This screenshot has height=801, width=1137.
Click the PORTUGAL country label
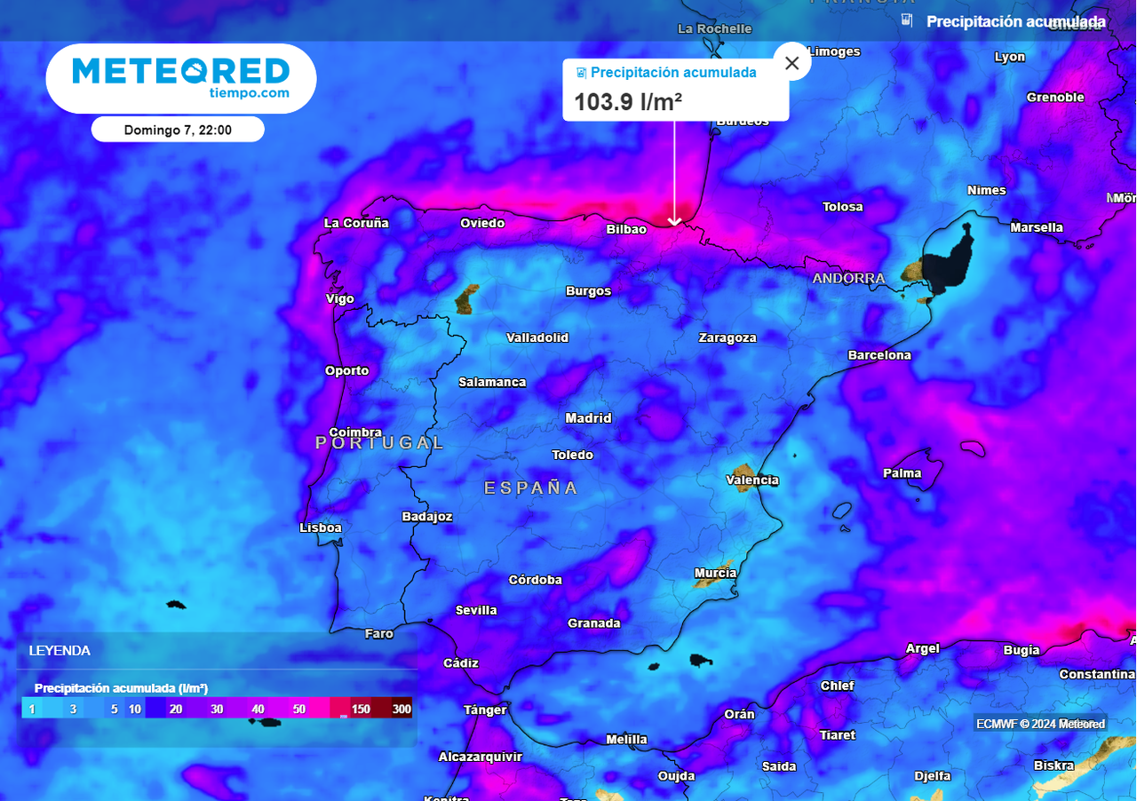pos(379,442)
